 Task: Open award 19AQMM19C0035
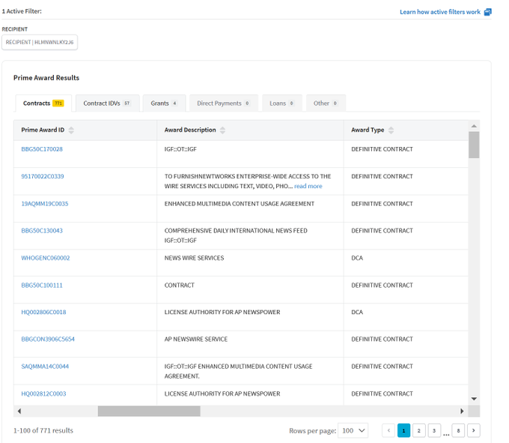click(x=45, y=204)
